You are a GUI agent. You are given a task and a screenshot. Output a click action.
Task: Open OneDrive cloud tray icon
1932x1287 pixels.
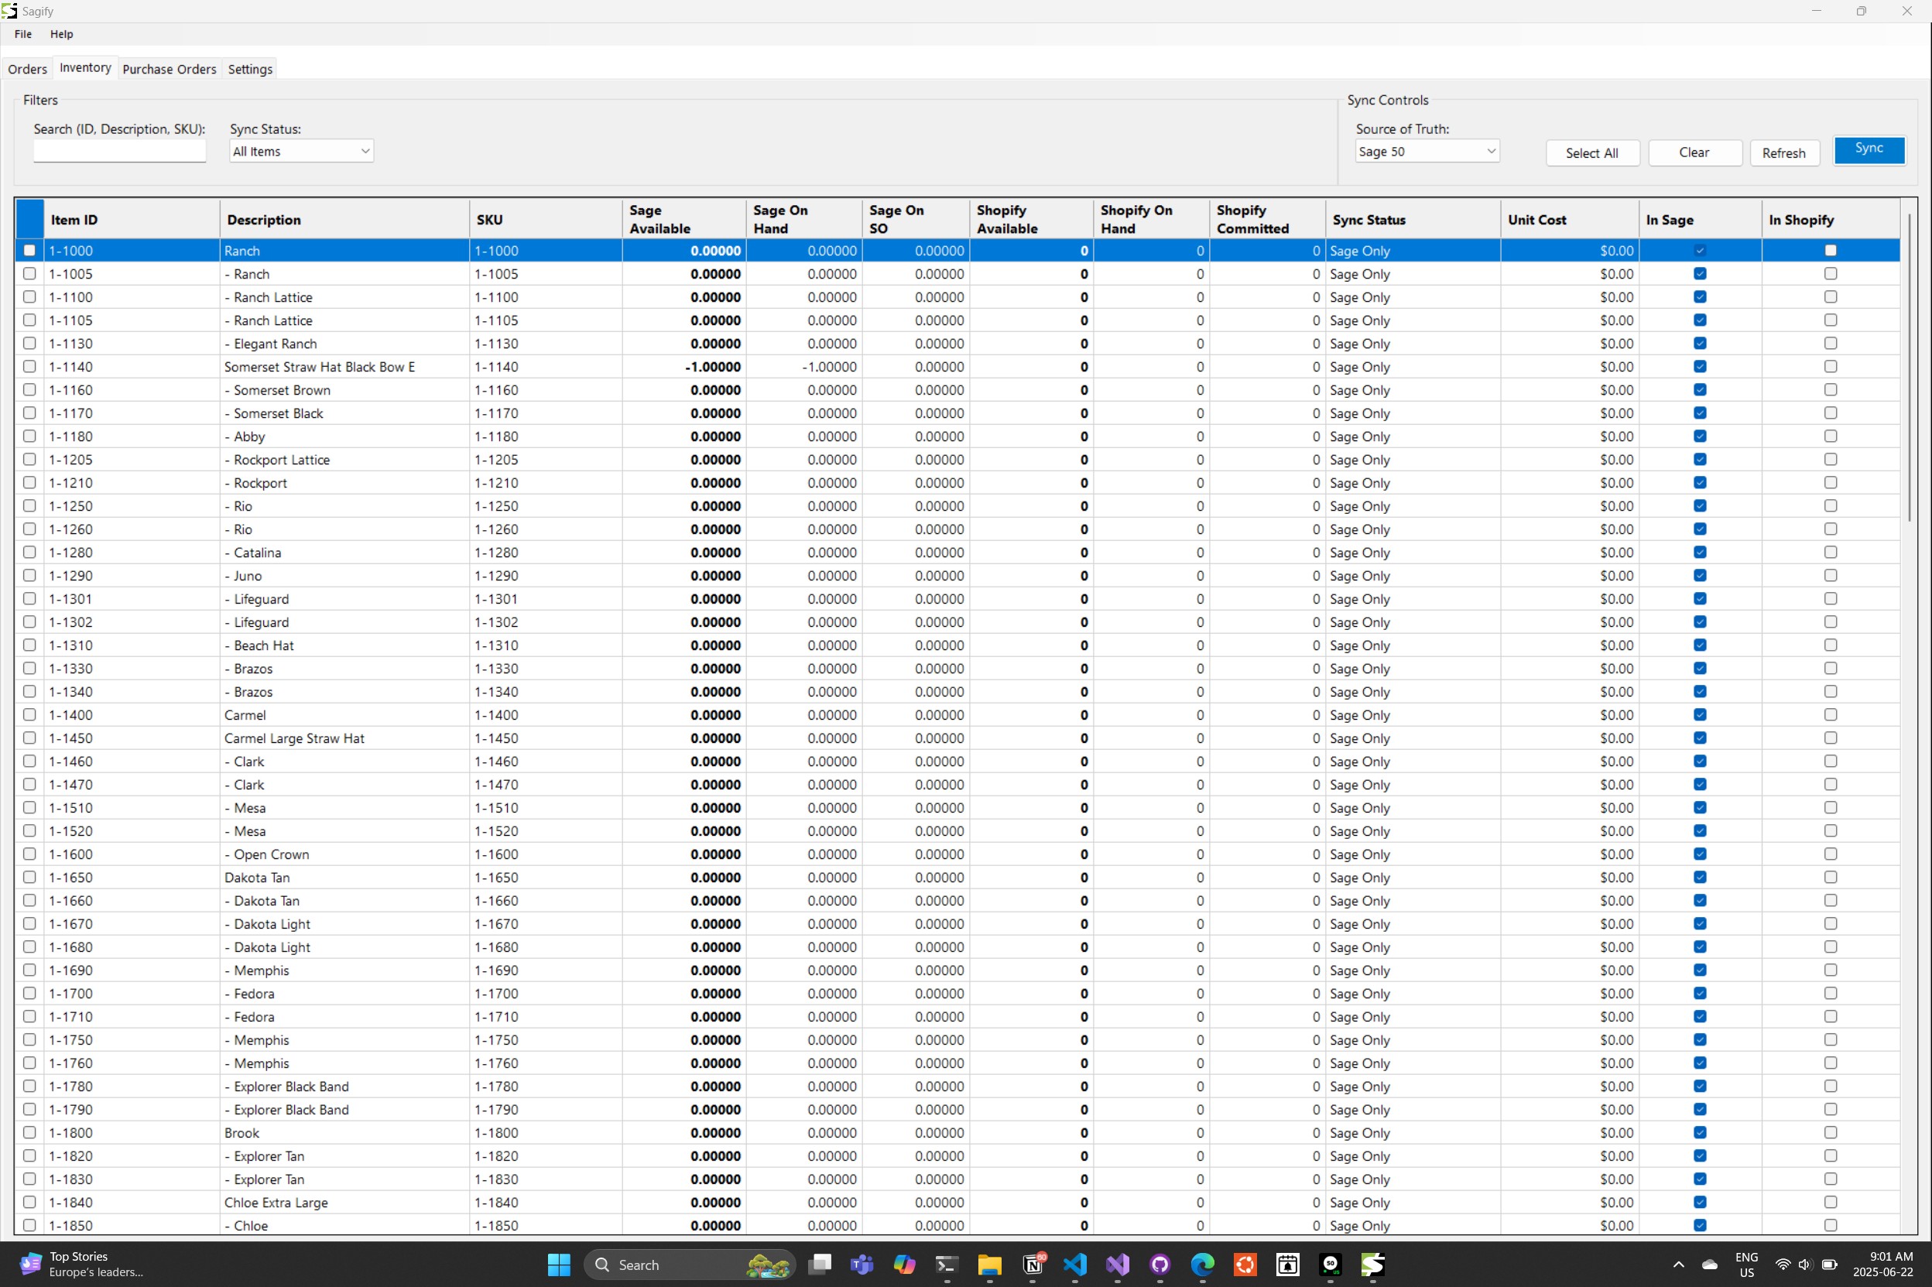pos(1711,1264)
